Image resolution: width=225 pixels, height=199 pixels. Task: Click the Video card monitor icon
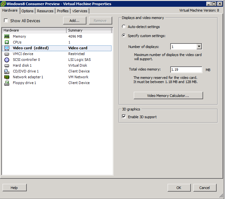[x=7, y=48]
